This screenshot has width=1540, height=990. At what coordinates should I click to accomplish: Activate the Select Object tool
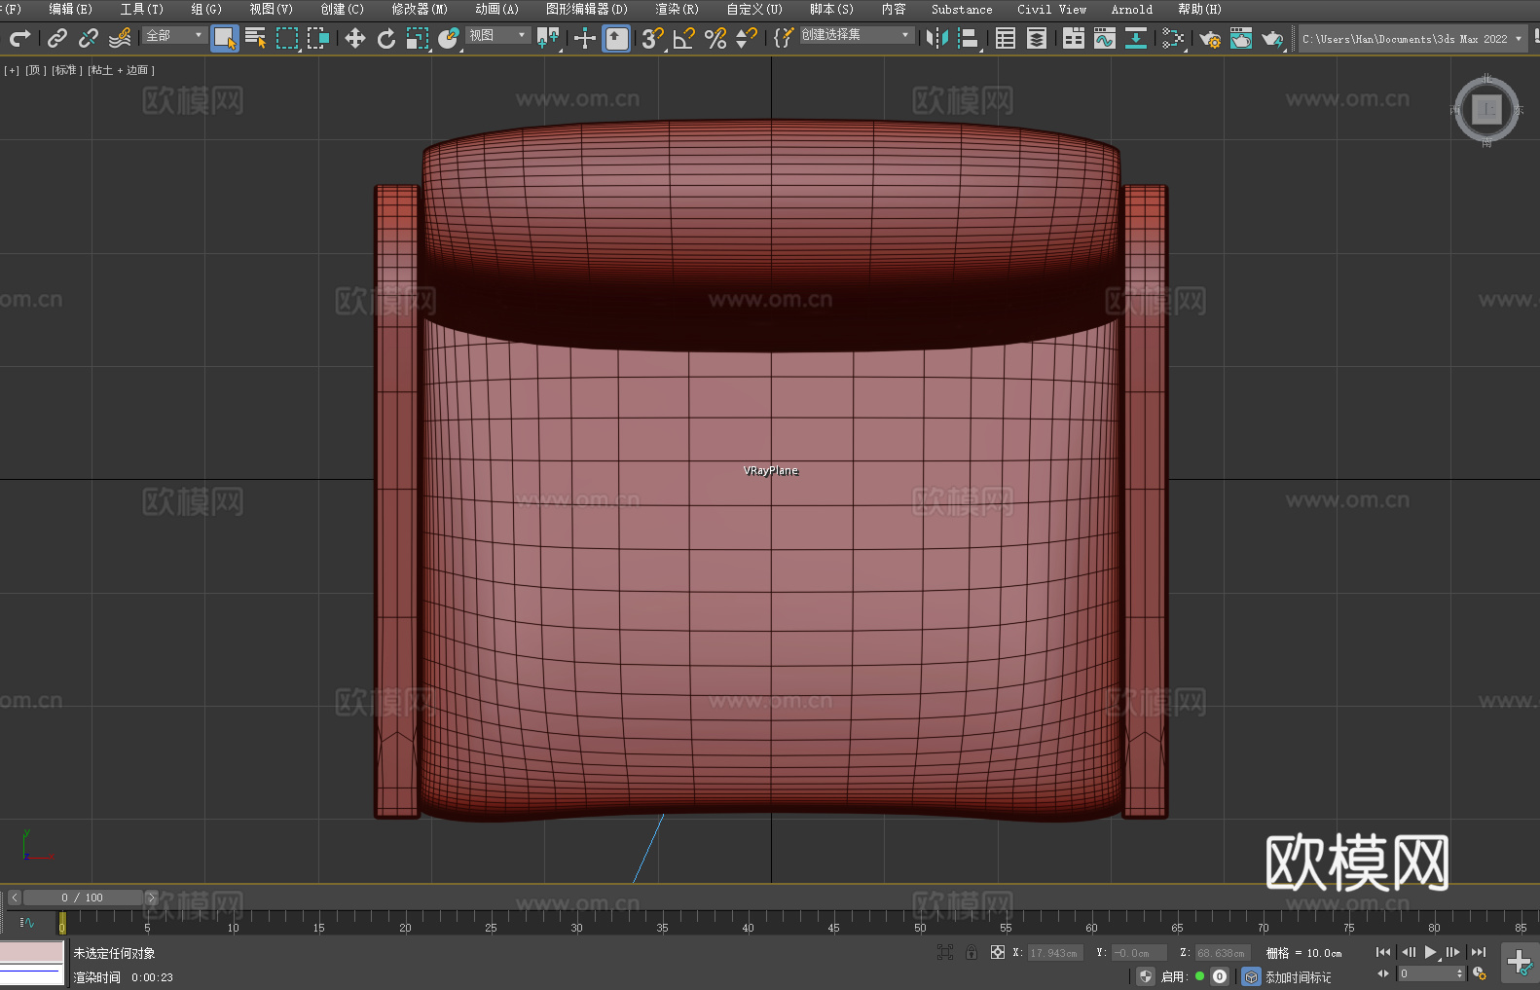[225, 38]
